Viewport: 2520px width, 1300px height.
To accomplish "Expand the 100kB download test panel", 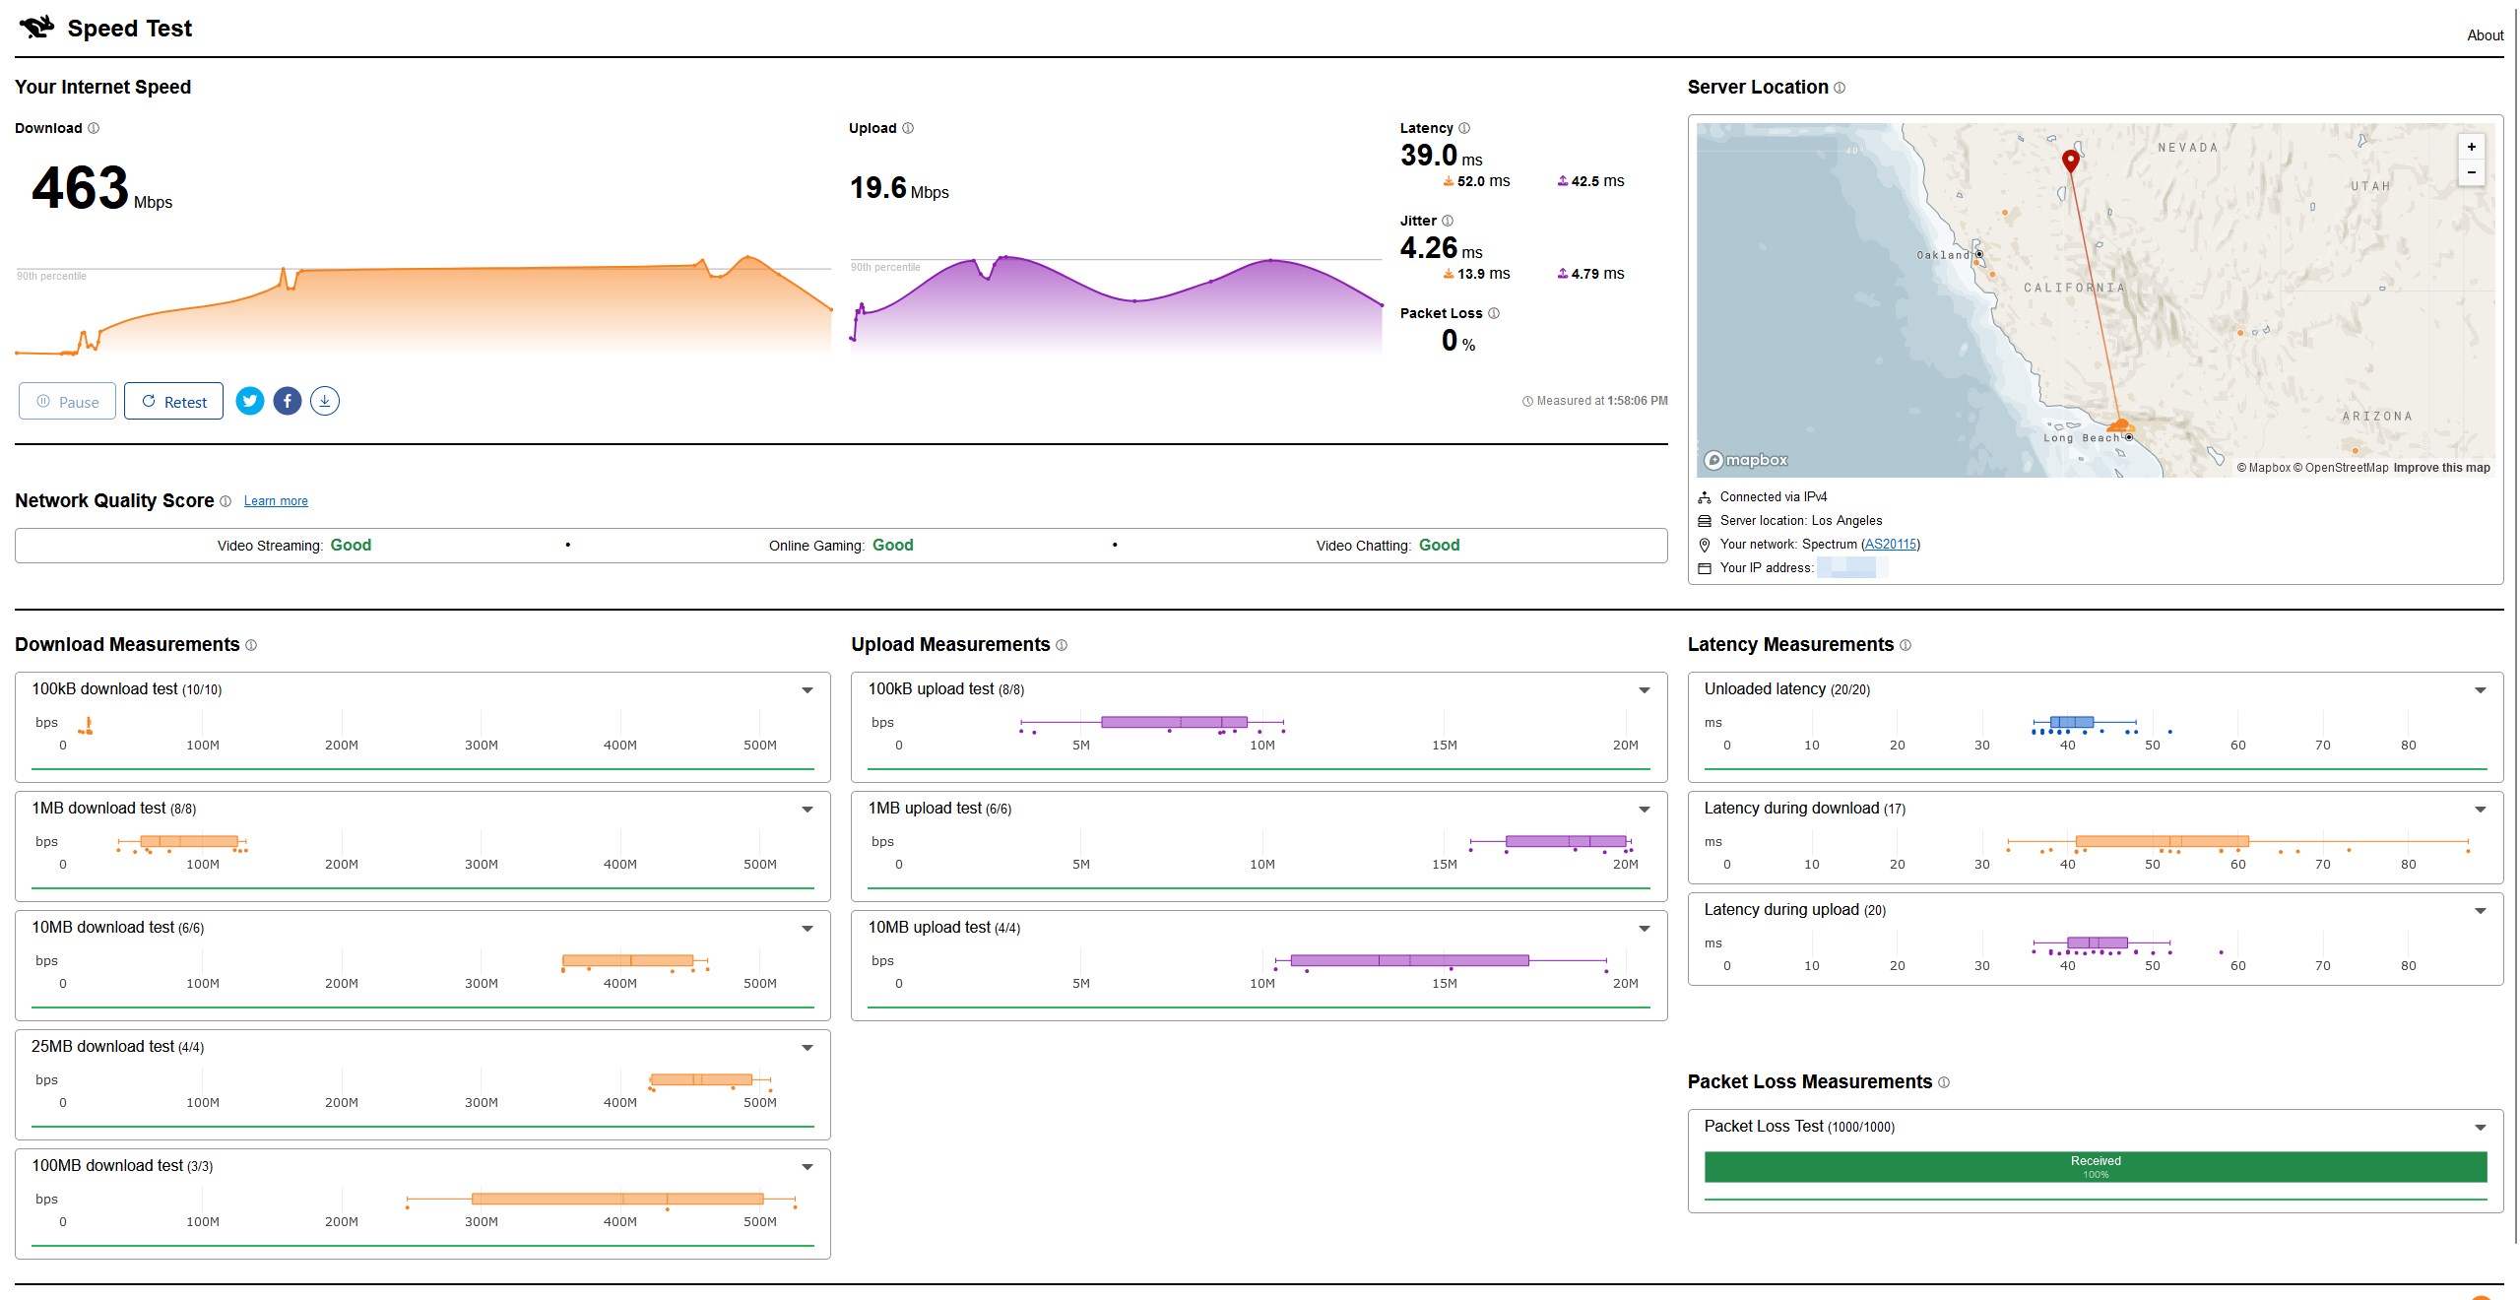I will (808, 690).
